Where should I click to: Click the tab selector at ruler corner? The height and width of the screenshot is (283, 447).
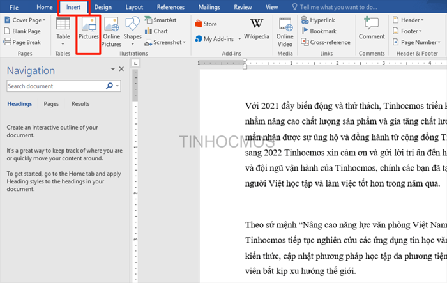[135, 63]
